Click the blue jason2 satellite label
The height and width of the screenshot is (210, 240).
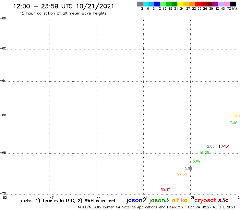pyautogui.click(x=136, y=200)
